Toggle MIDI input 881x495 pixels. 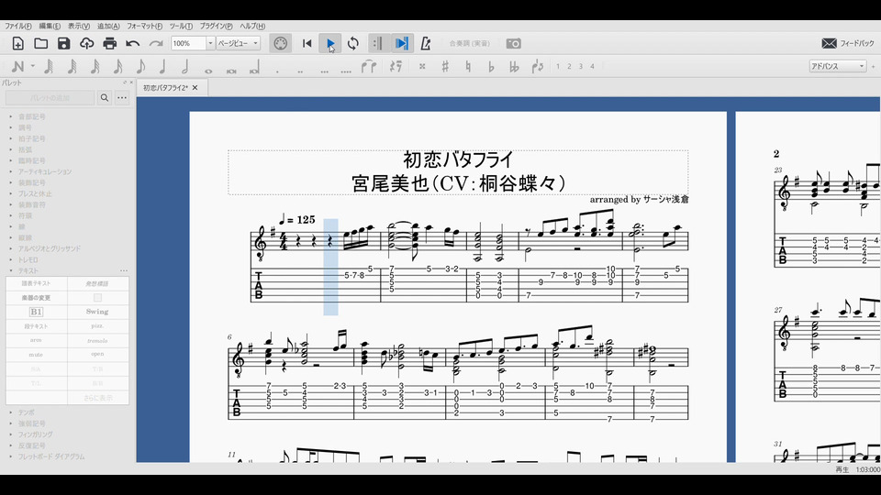pyautogui.click(x=281, y=43)
